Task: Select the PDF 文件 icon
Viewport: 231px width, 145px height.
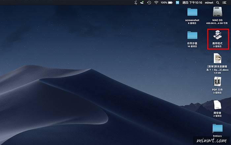Action: (x=217, y=81)
